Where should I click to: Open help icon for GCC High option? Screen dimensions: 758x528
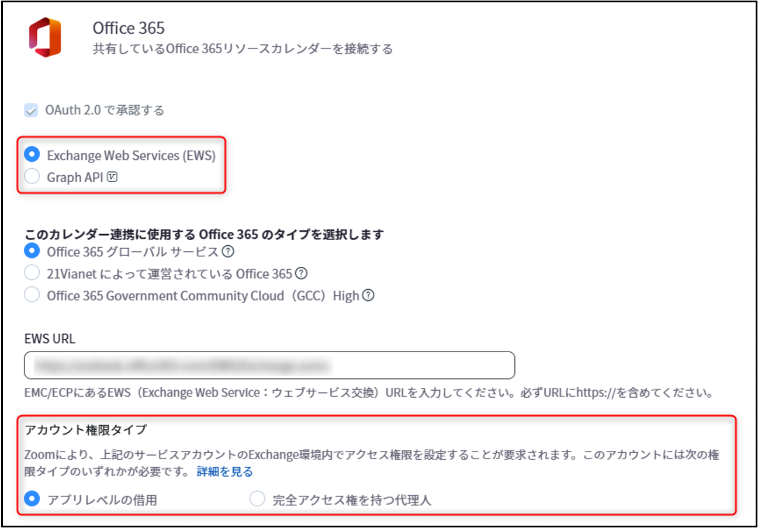[x=368, y=296]
